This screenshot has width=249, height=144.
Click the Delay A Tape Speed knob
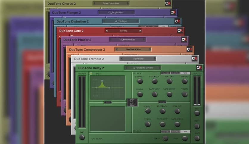tap(169, 94)
